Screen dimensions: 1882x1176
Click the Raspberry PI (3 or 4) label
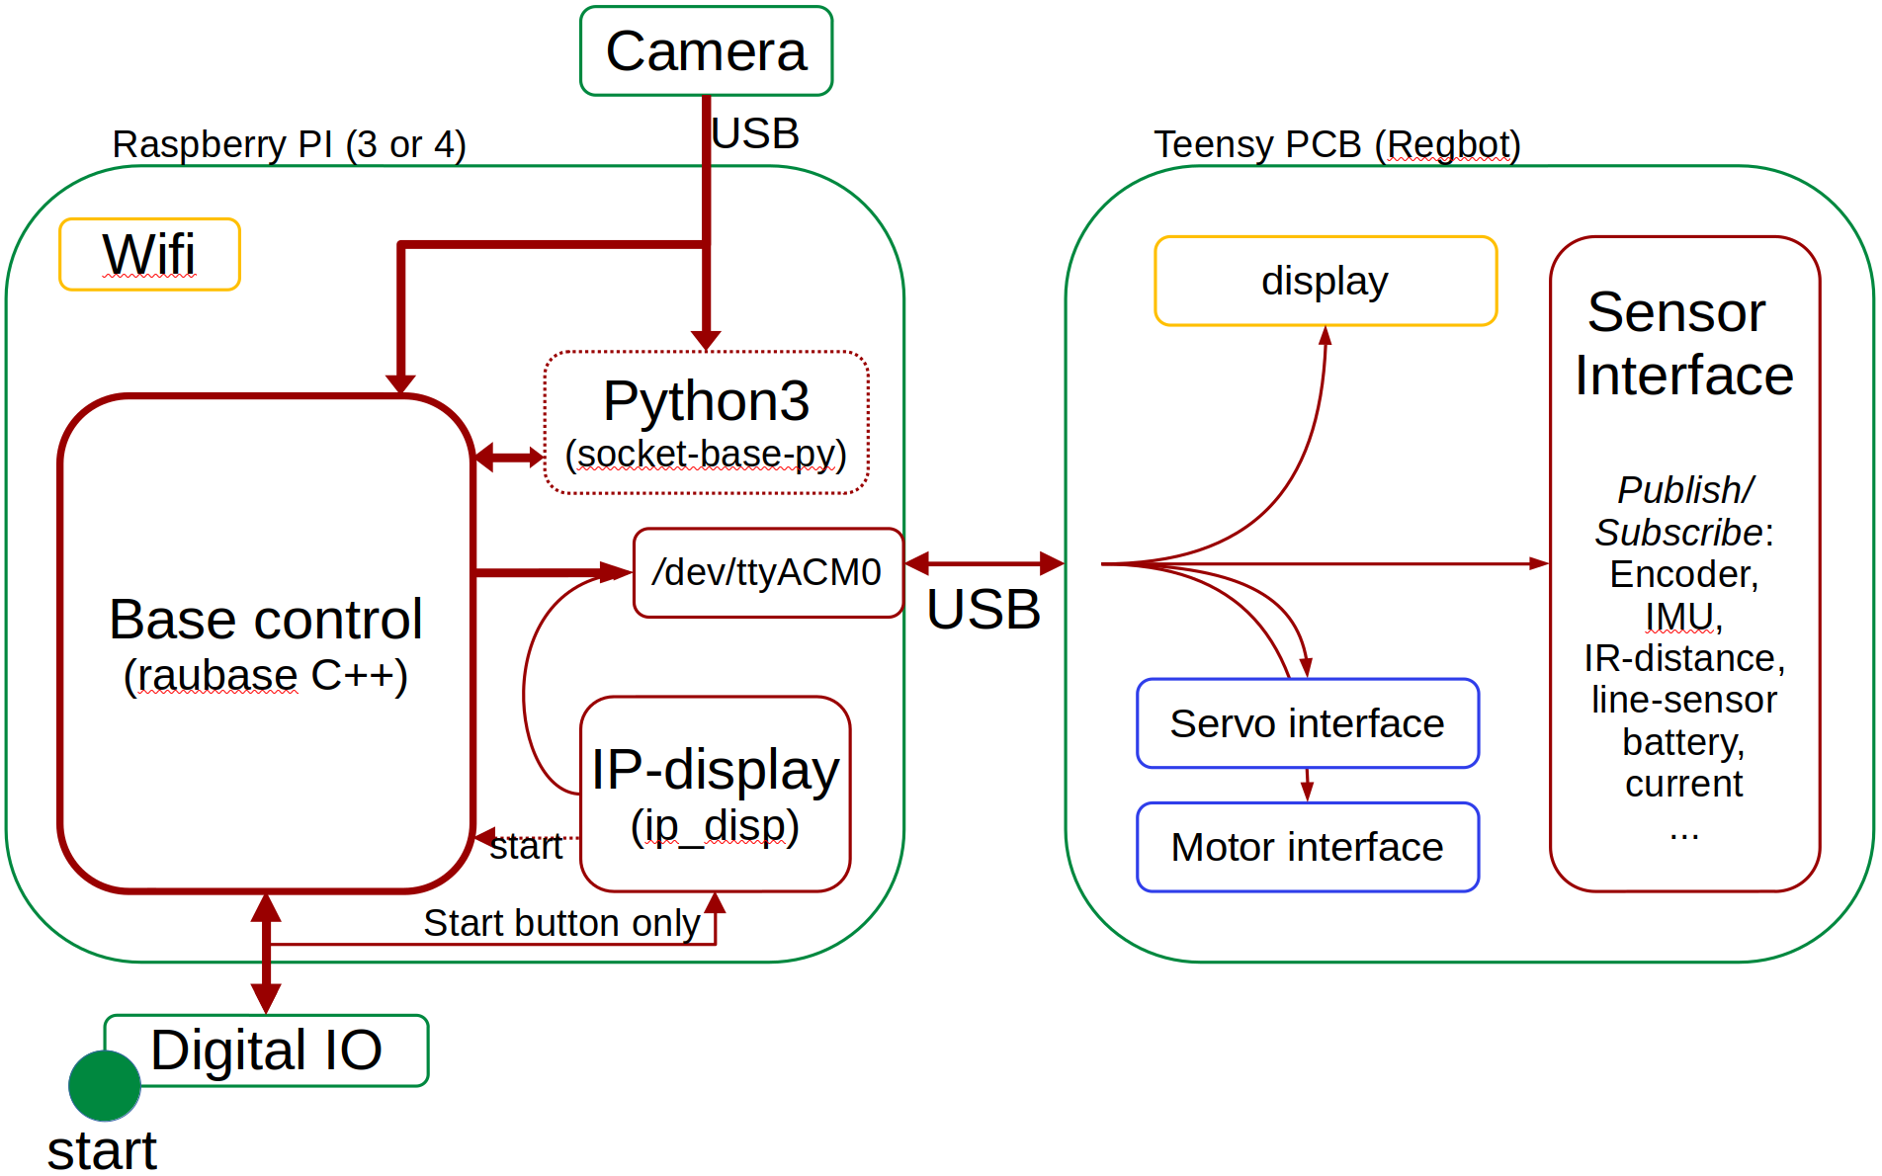[x=289, y=144]
